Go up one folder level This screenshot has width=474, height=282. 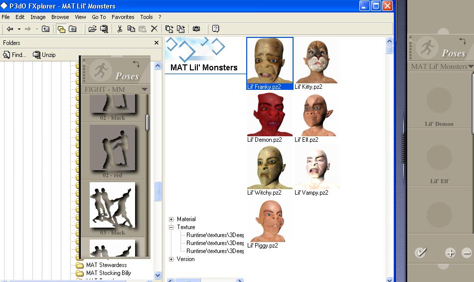click(45, 29)
